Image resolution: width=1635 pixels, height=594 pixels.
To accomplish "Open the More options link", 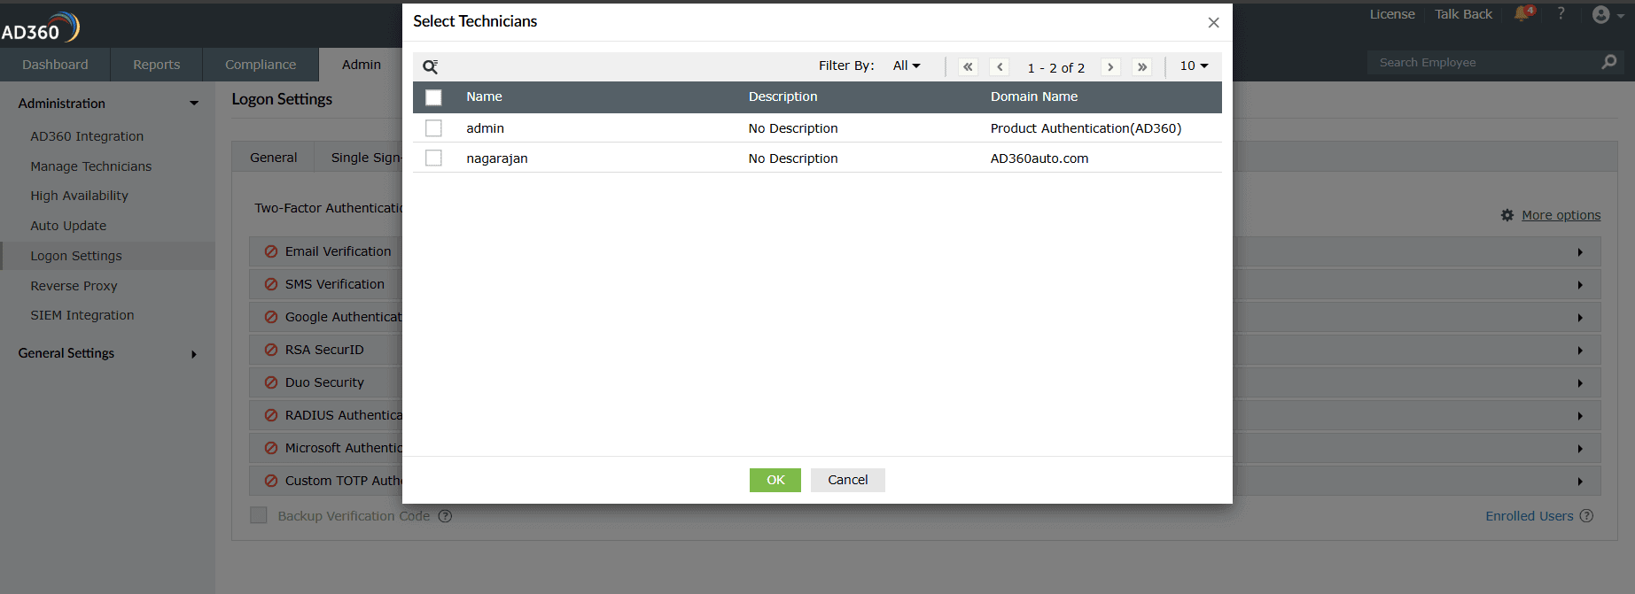I will tap(1561, 215).
